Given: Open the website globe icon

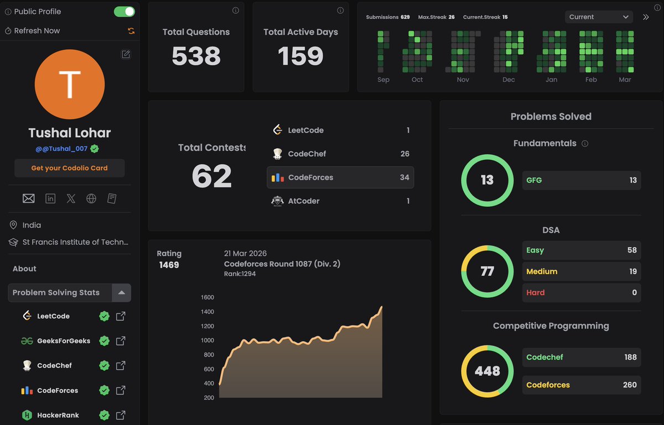Looking at the screenshot, I should tap(91, 198).
